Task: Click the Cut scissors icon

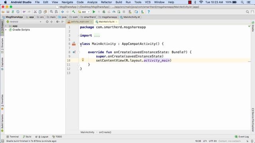Action: pyautogui.click(x=35, y=12)
